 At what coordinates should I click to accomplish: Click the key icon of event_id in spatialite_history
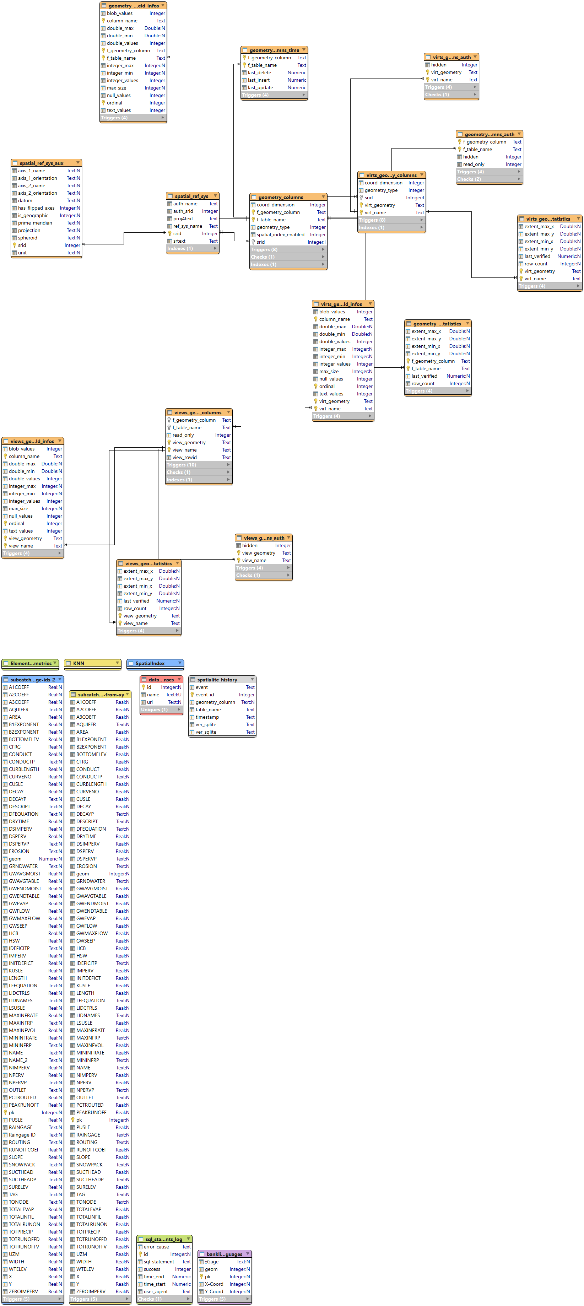tap(192, 695)
